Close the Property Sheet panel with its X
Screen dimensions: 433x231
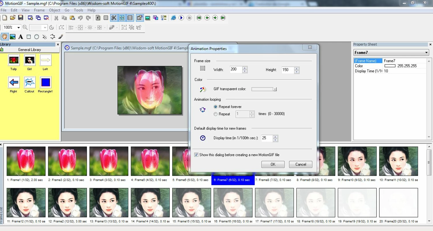coord(430,44)
